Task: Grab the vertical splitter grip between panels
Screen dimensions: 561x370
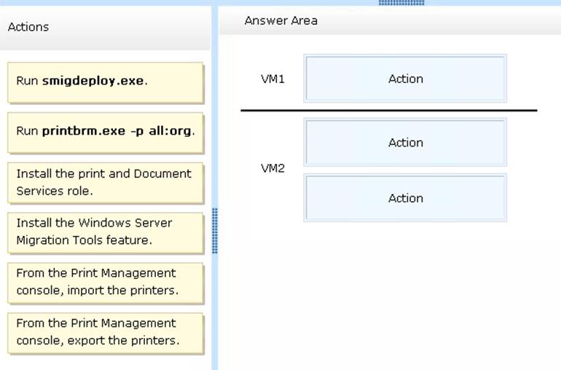Action: (215, 231)
